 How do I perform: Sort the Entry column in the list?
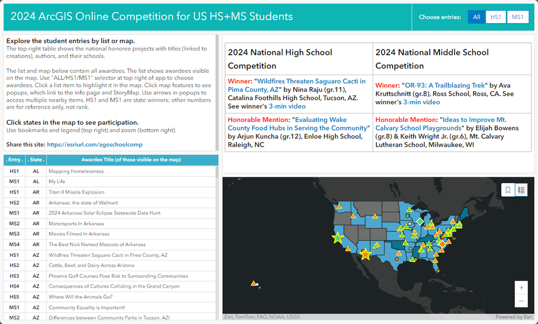pyautogui.click(x=14, y=160)
